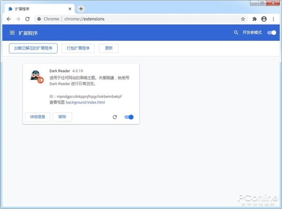Bookmark this page with the star icon

pos(243,19)
